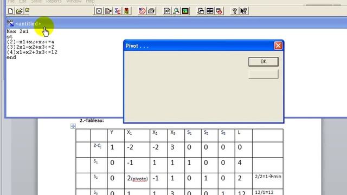Image resolution: width=347 pixels, height=195 pixels.
Task: Open the Help menu
Action: pos(91,1)
